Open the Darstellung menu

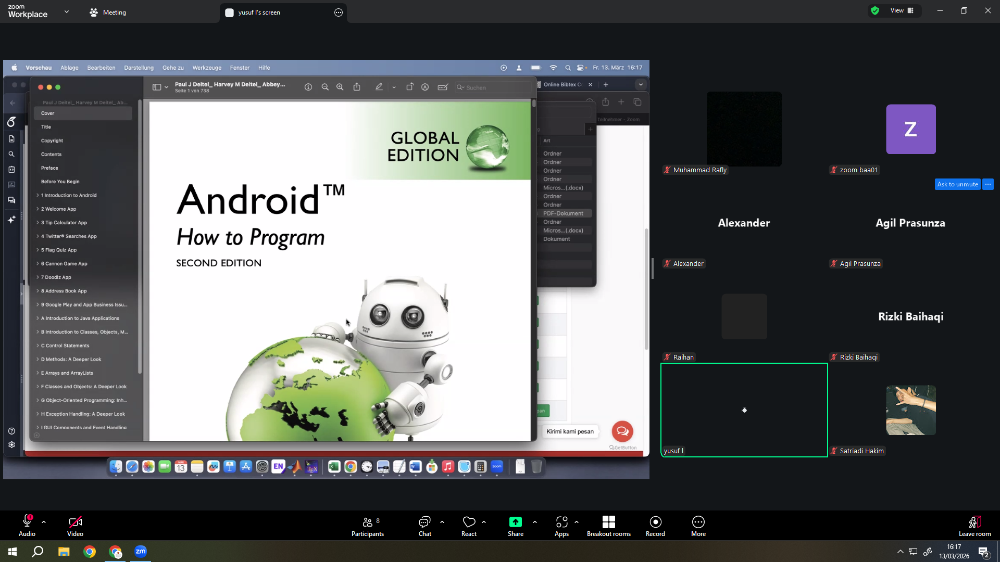[139, 68]
